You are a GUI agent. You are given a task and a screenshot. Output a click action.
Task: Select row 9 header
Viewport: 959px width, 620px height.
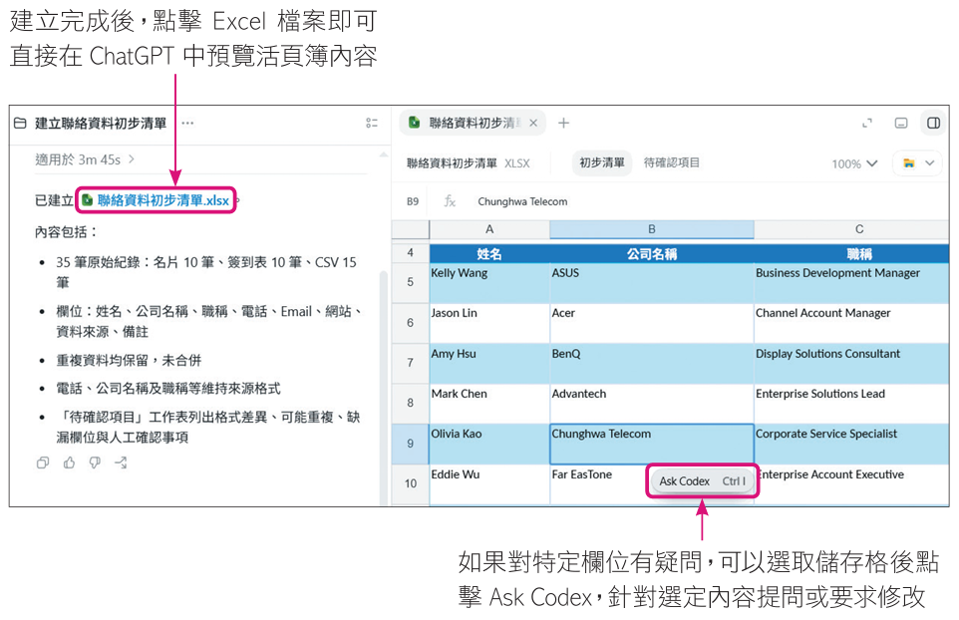pos(411,444)
